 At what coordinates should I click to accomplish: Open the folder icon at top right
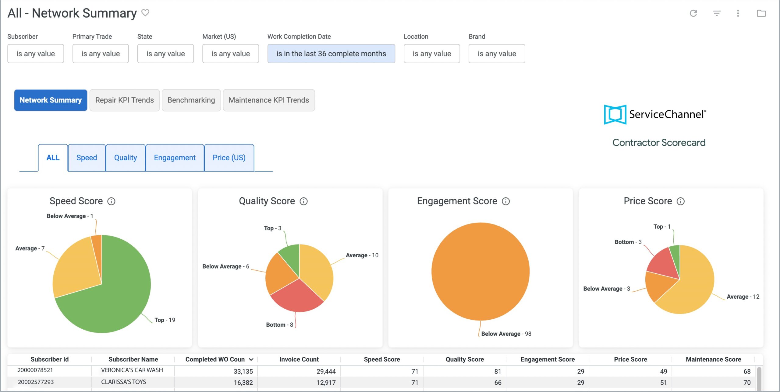(x=761, y=13)
